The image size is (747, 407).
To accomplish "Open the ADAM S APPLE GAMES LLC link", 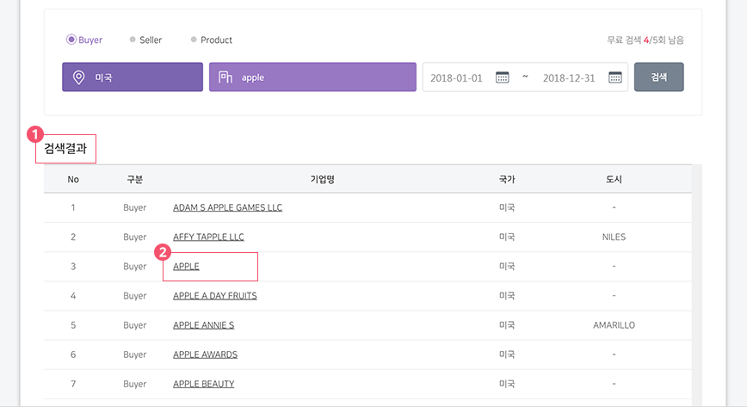I will (228, 207).
